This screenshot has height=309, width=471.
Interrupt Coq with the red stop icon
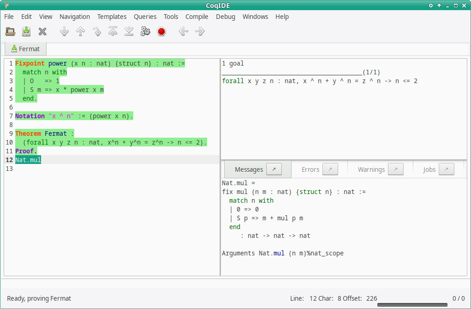pos(161,31)
